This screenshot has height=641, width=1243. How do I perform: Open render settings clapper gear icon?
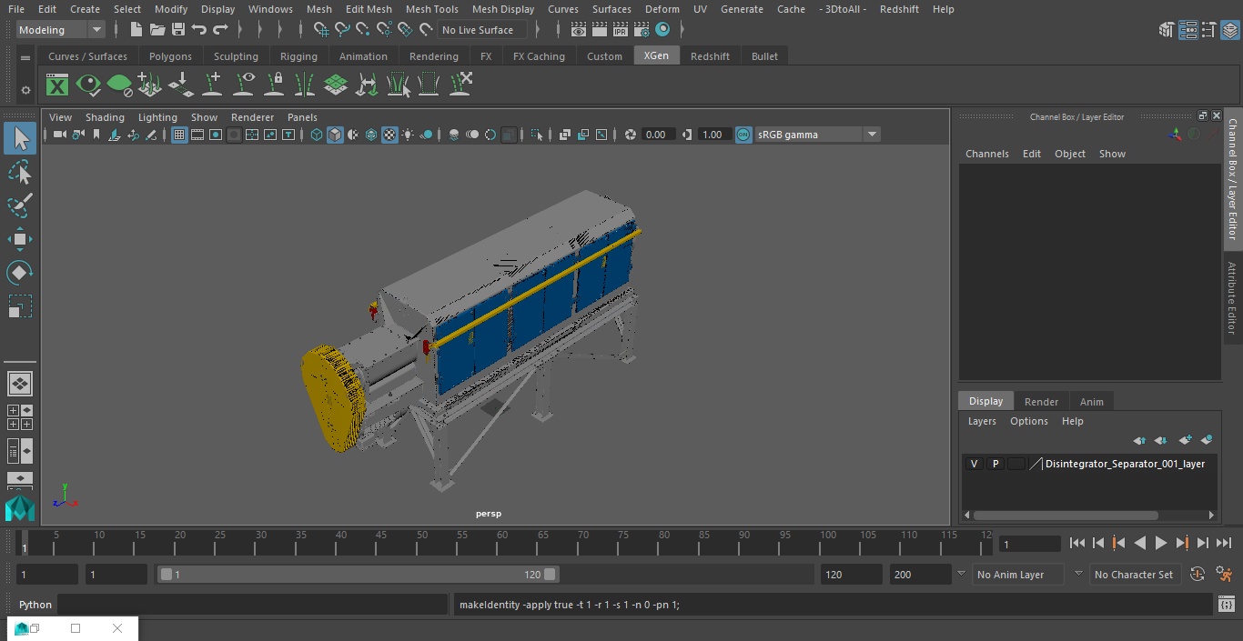pos(642,30)
